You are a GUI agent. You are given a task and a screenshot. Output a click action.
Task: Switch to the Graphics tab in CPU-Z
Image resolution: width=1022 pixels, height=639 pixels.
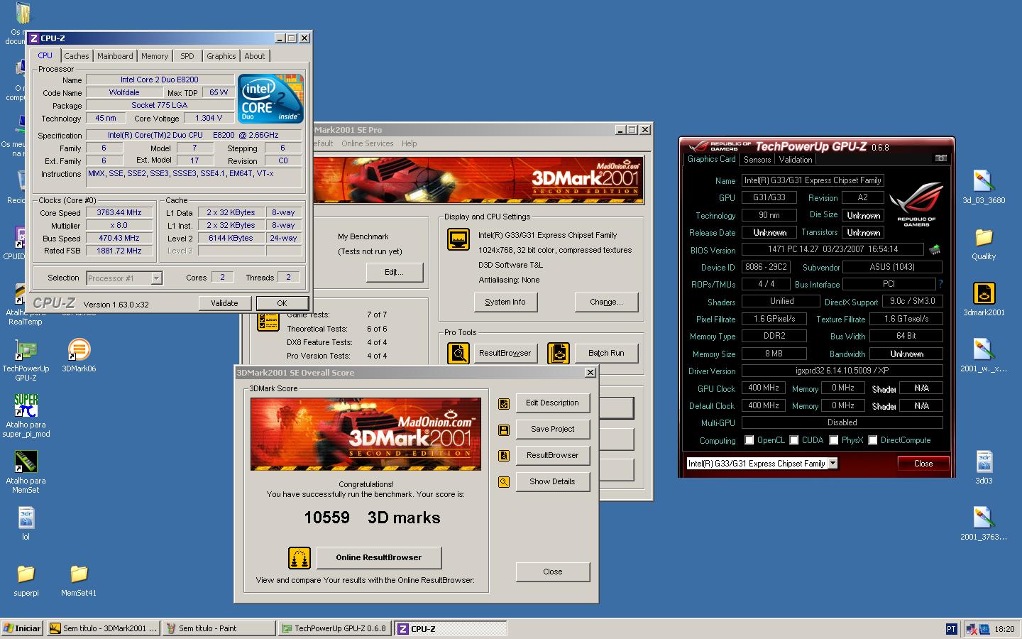click(x=221, y=56)
